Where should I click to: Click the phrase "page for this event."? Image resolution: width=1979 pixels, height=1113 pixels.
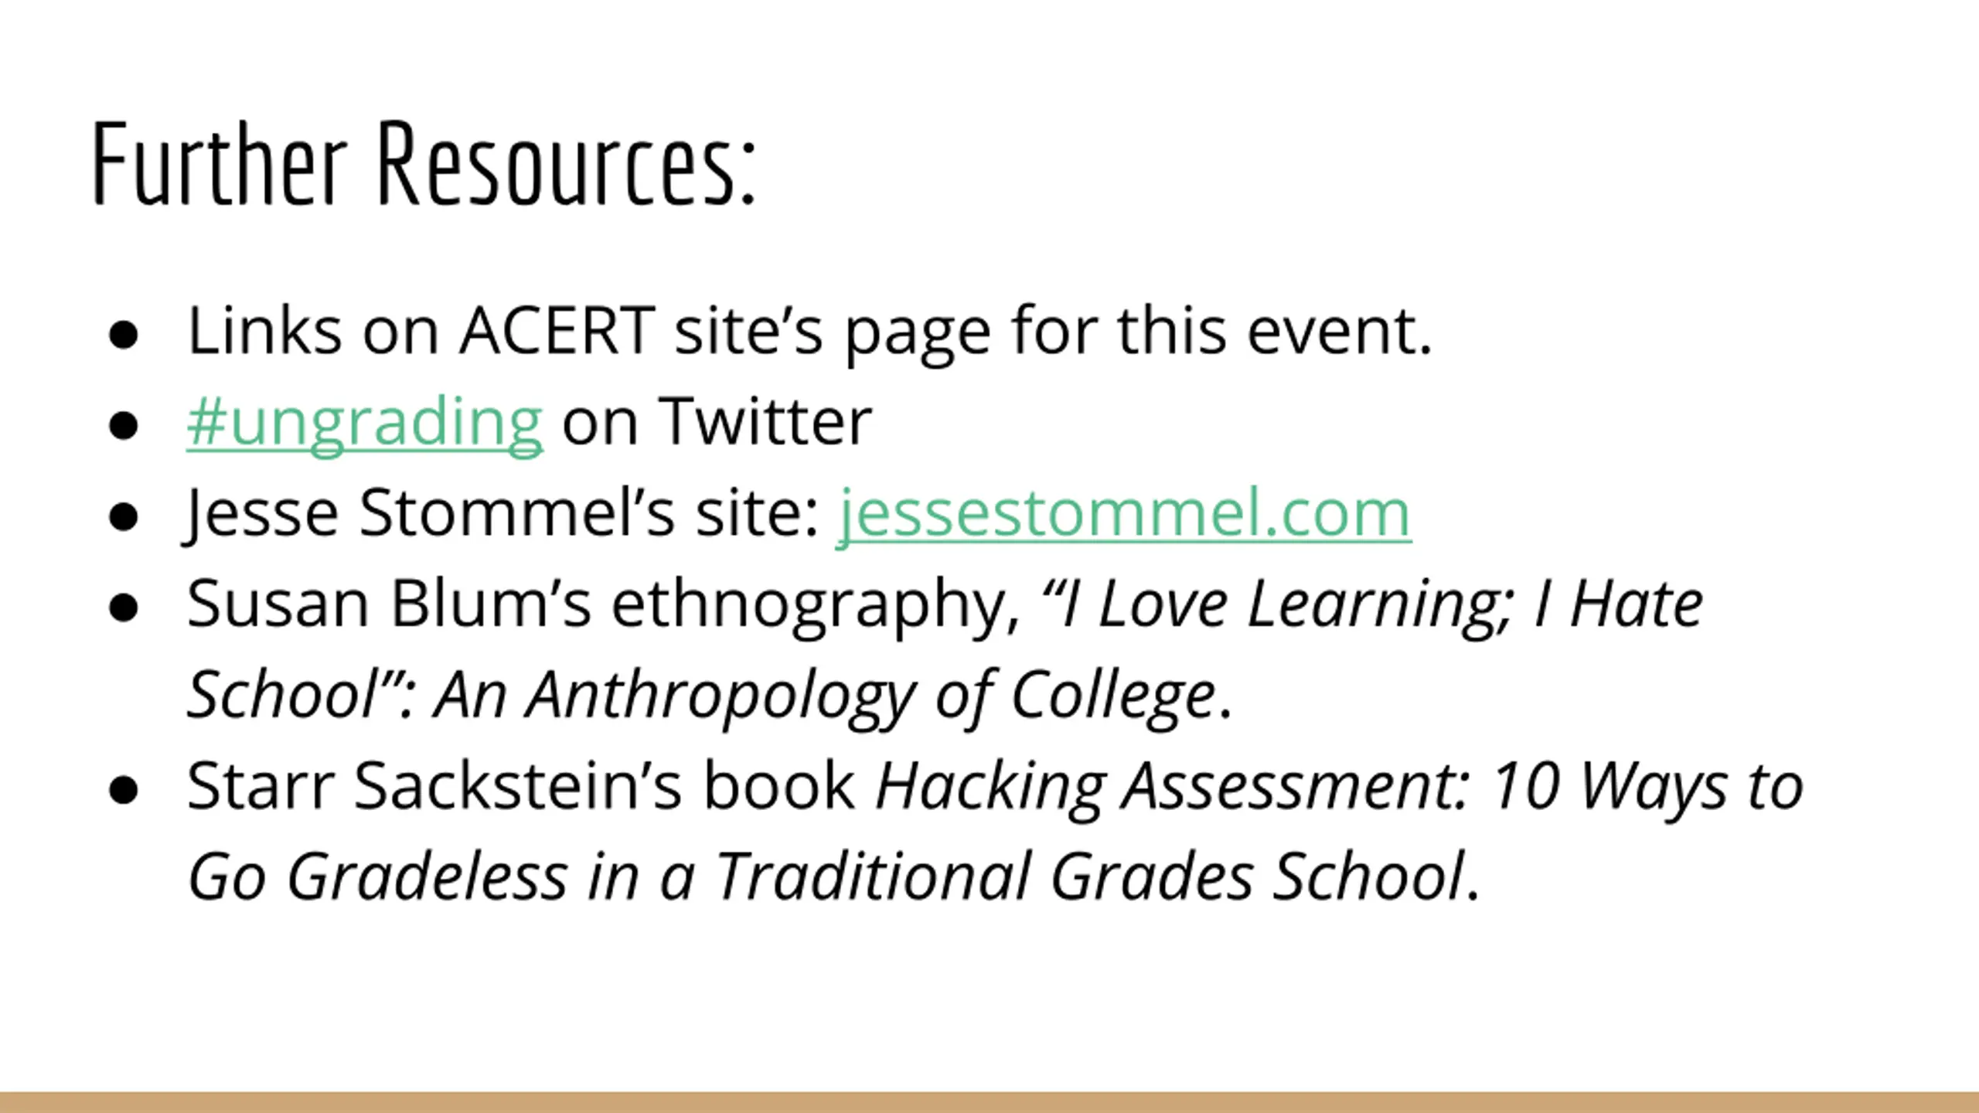tap(1139, 334)
